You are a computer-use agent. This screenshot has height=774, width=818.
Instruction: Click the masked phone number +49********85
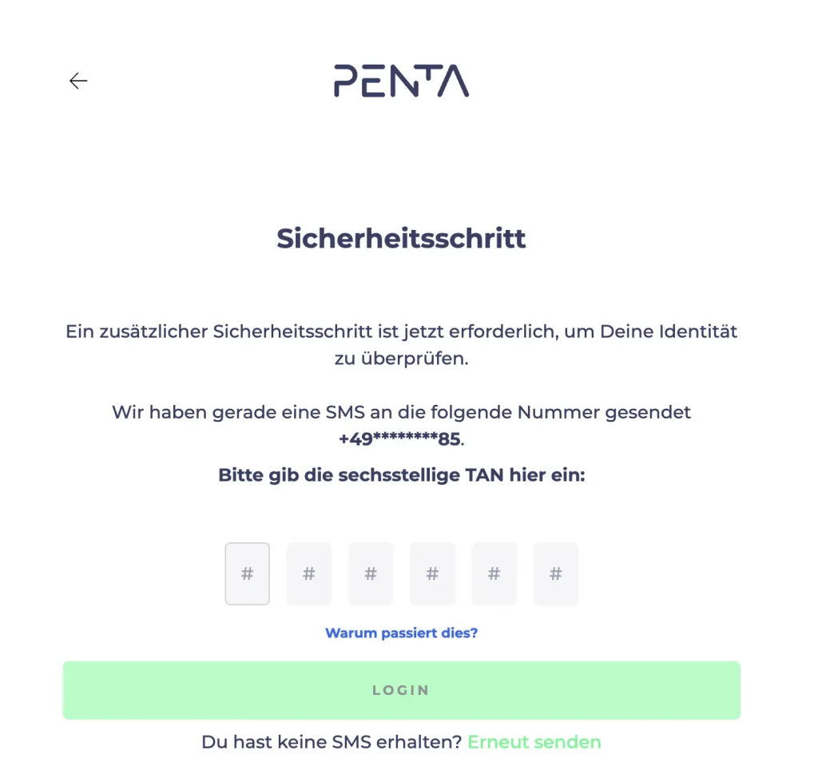pos(399,439)
